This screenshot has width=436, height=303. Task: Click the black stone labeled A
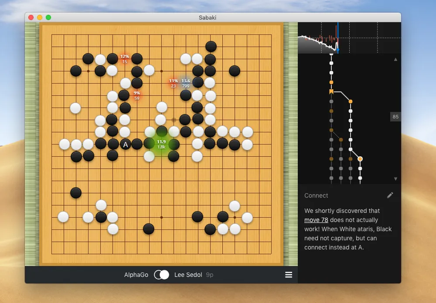(x=125, y=145)
